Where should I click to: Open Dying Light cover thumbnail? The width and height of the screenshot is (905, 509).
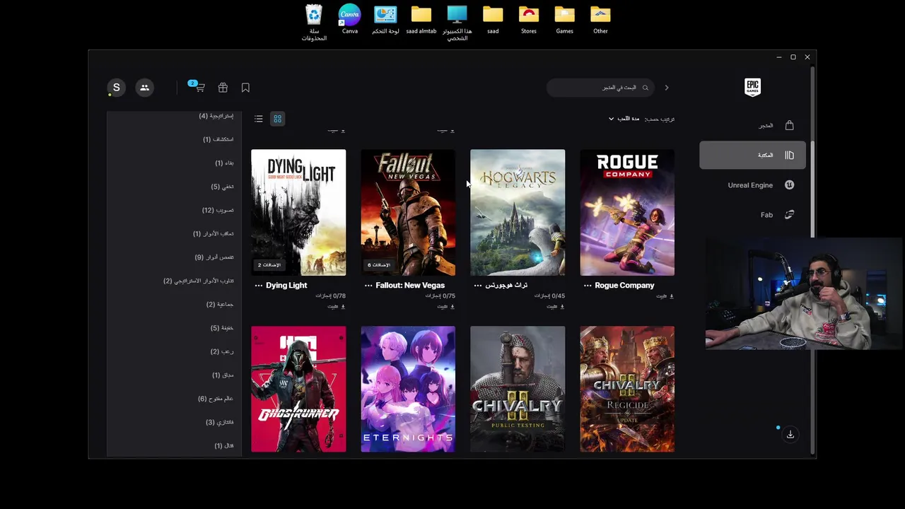click(x=298, y=212)
